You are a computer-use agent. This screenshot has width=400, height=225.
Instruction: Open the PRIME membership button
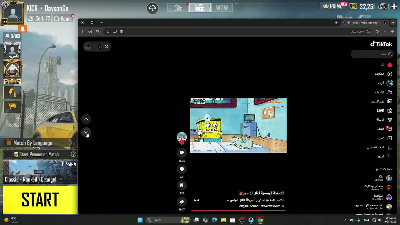point(333,6)
